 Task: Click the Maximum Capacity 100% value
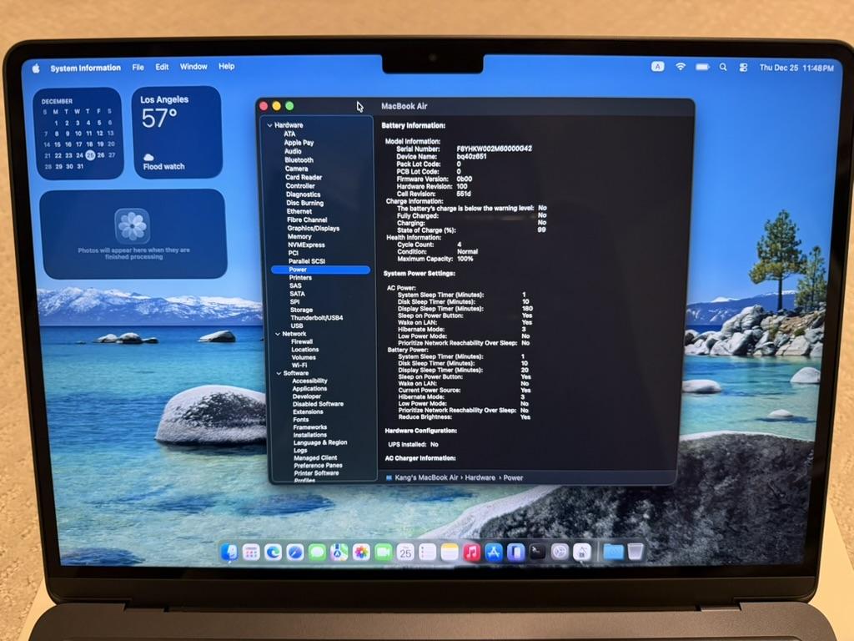click(465, 259)
